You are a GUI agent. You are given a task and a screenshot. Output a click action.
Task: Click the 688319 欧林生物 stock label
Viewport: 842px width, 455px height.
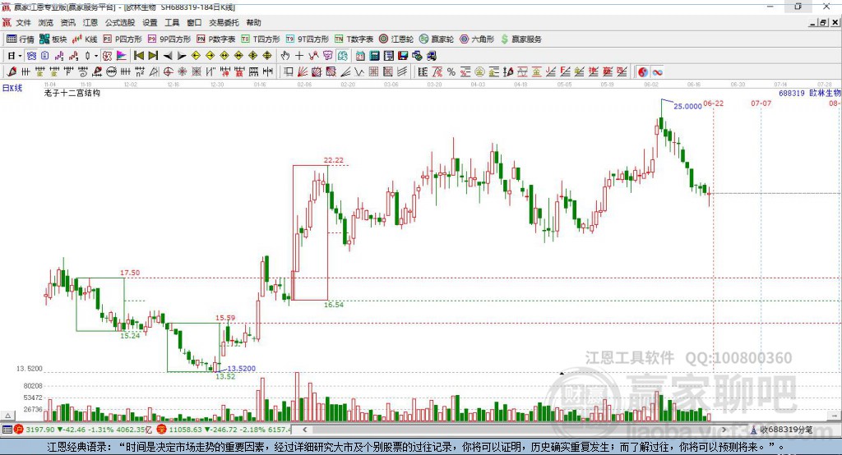click(x=809, y=93)
